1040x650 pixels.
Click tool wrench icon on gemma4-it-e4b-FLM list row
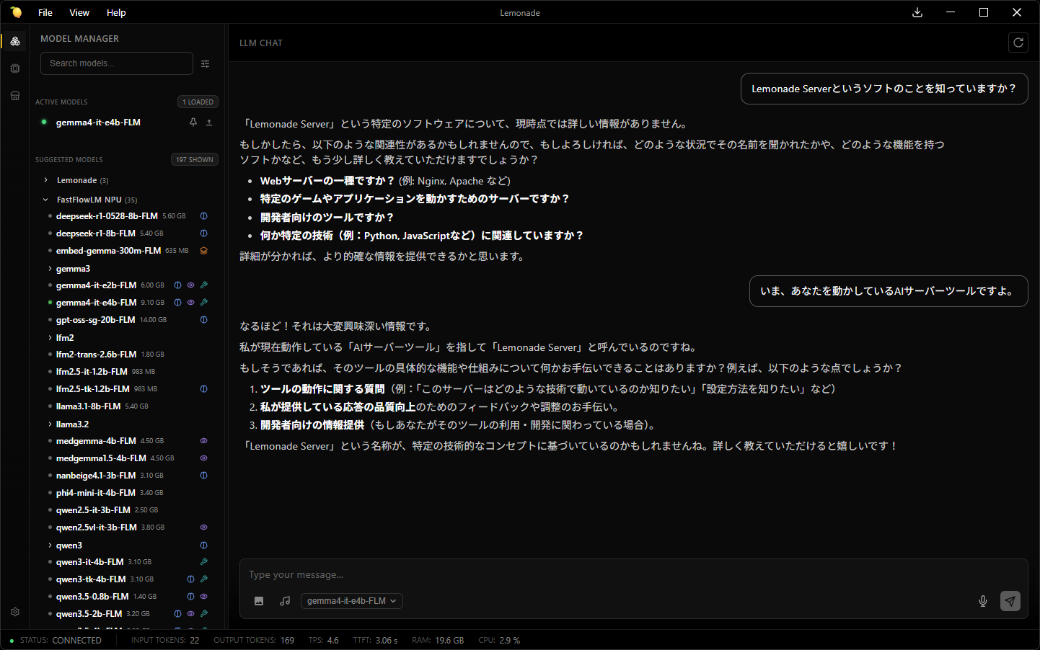(203, 303)
